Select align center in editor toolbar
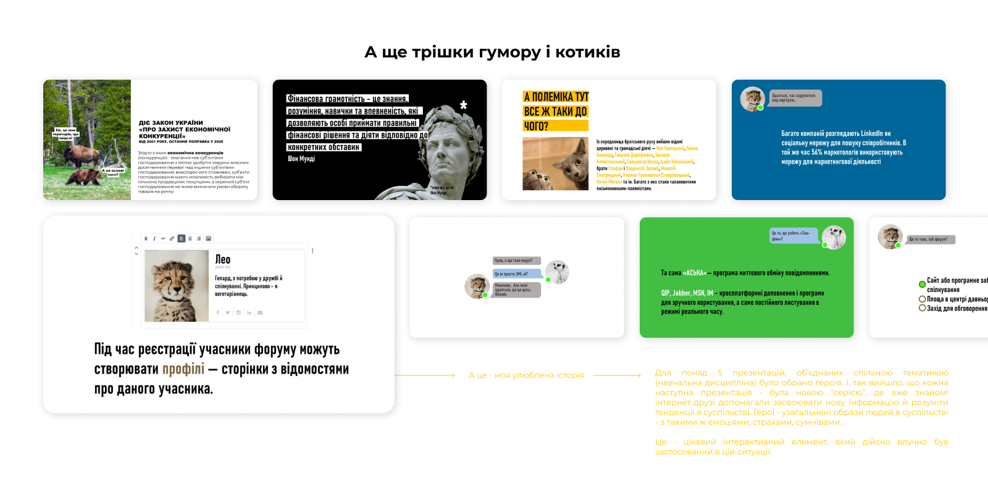The width and height of the screenshot is (988, 494). click(190, 238)
